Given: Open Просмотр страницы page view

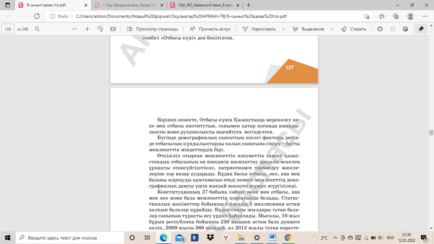Looking at the screenshot, I should coord(152,29).
